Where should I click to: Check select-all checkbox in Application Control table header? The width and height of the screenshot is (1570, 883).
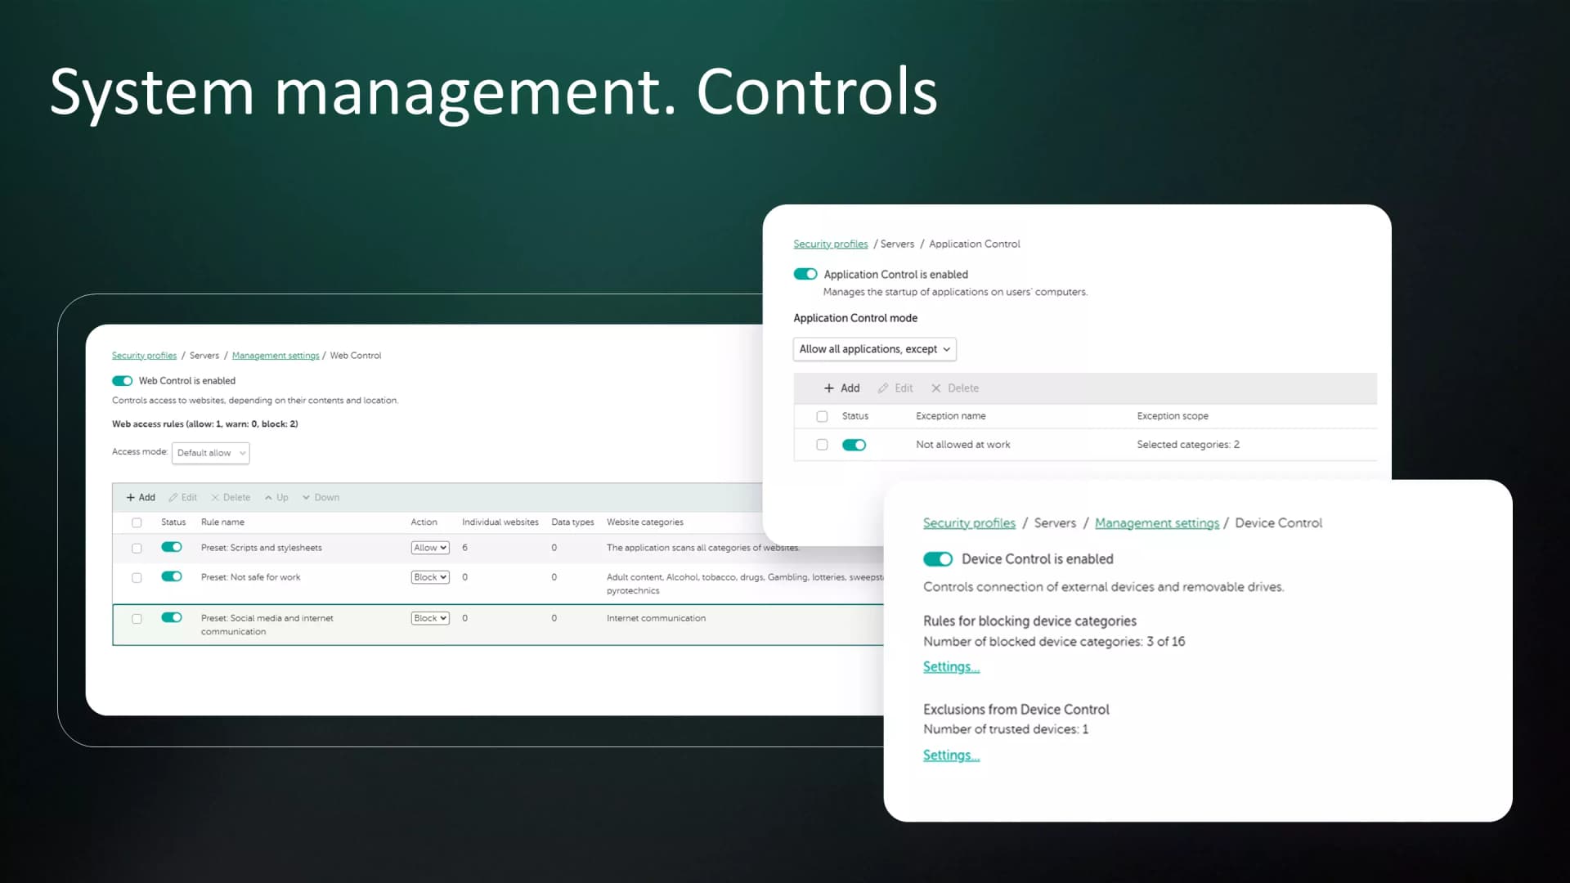click(822, 416)
